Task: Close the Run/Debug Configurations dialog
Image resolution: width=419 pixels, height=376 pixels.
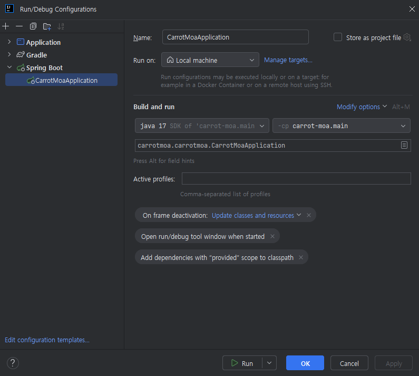Action: [412, 9]
